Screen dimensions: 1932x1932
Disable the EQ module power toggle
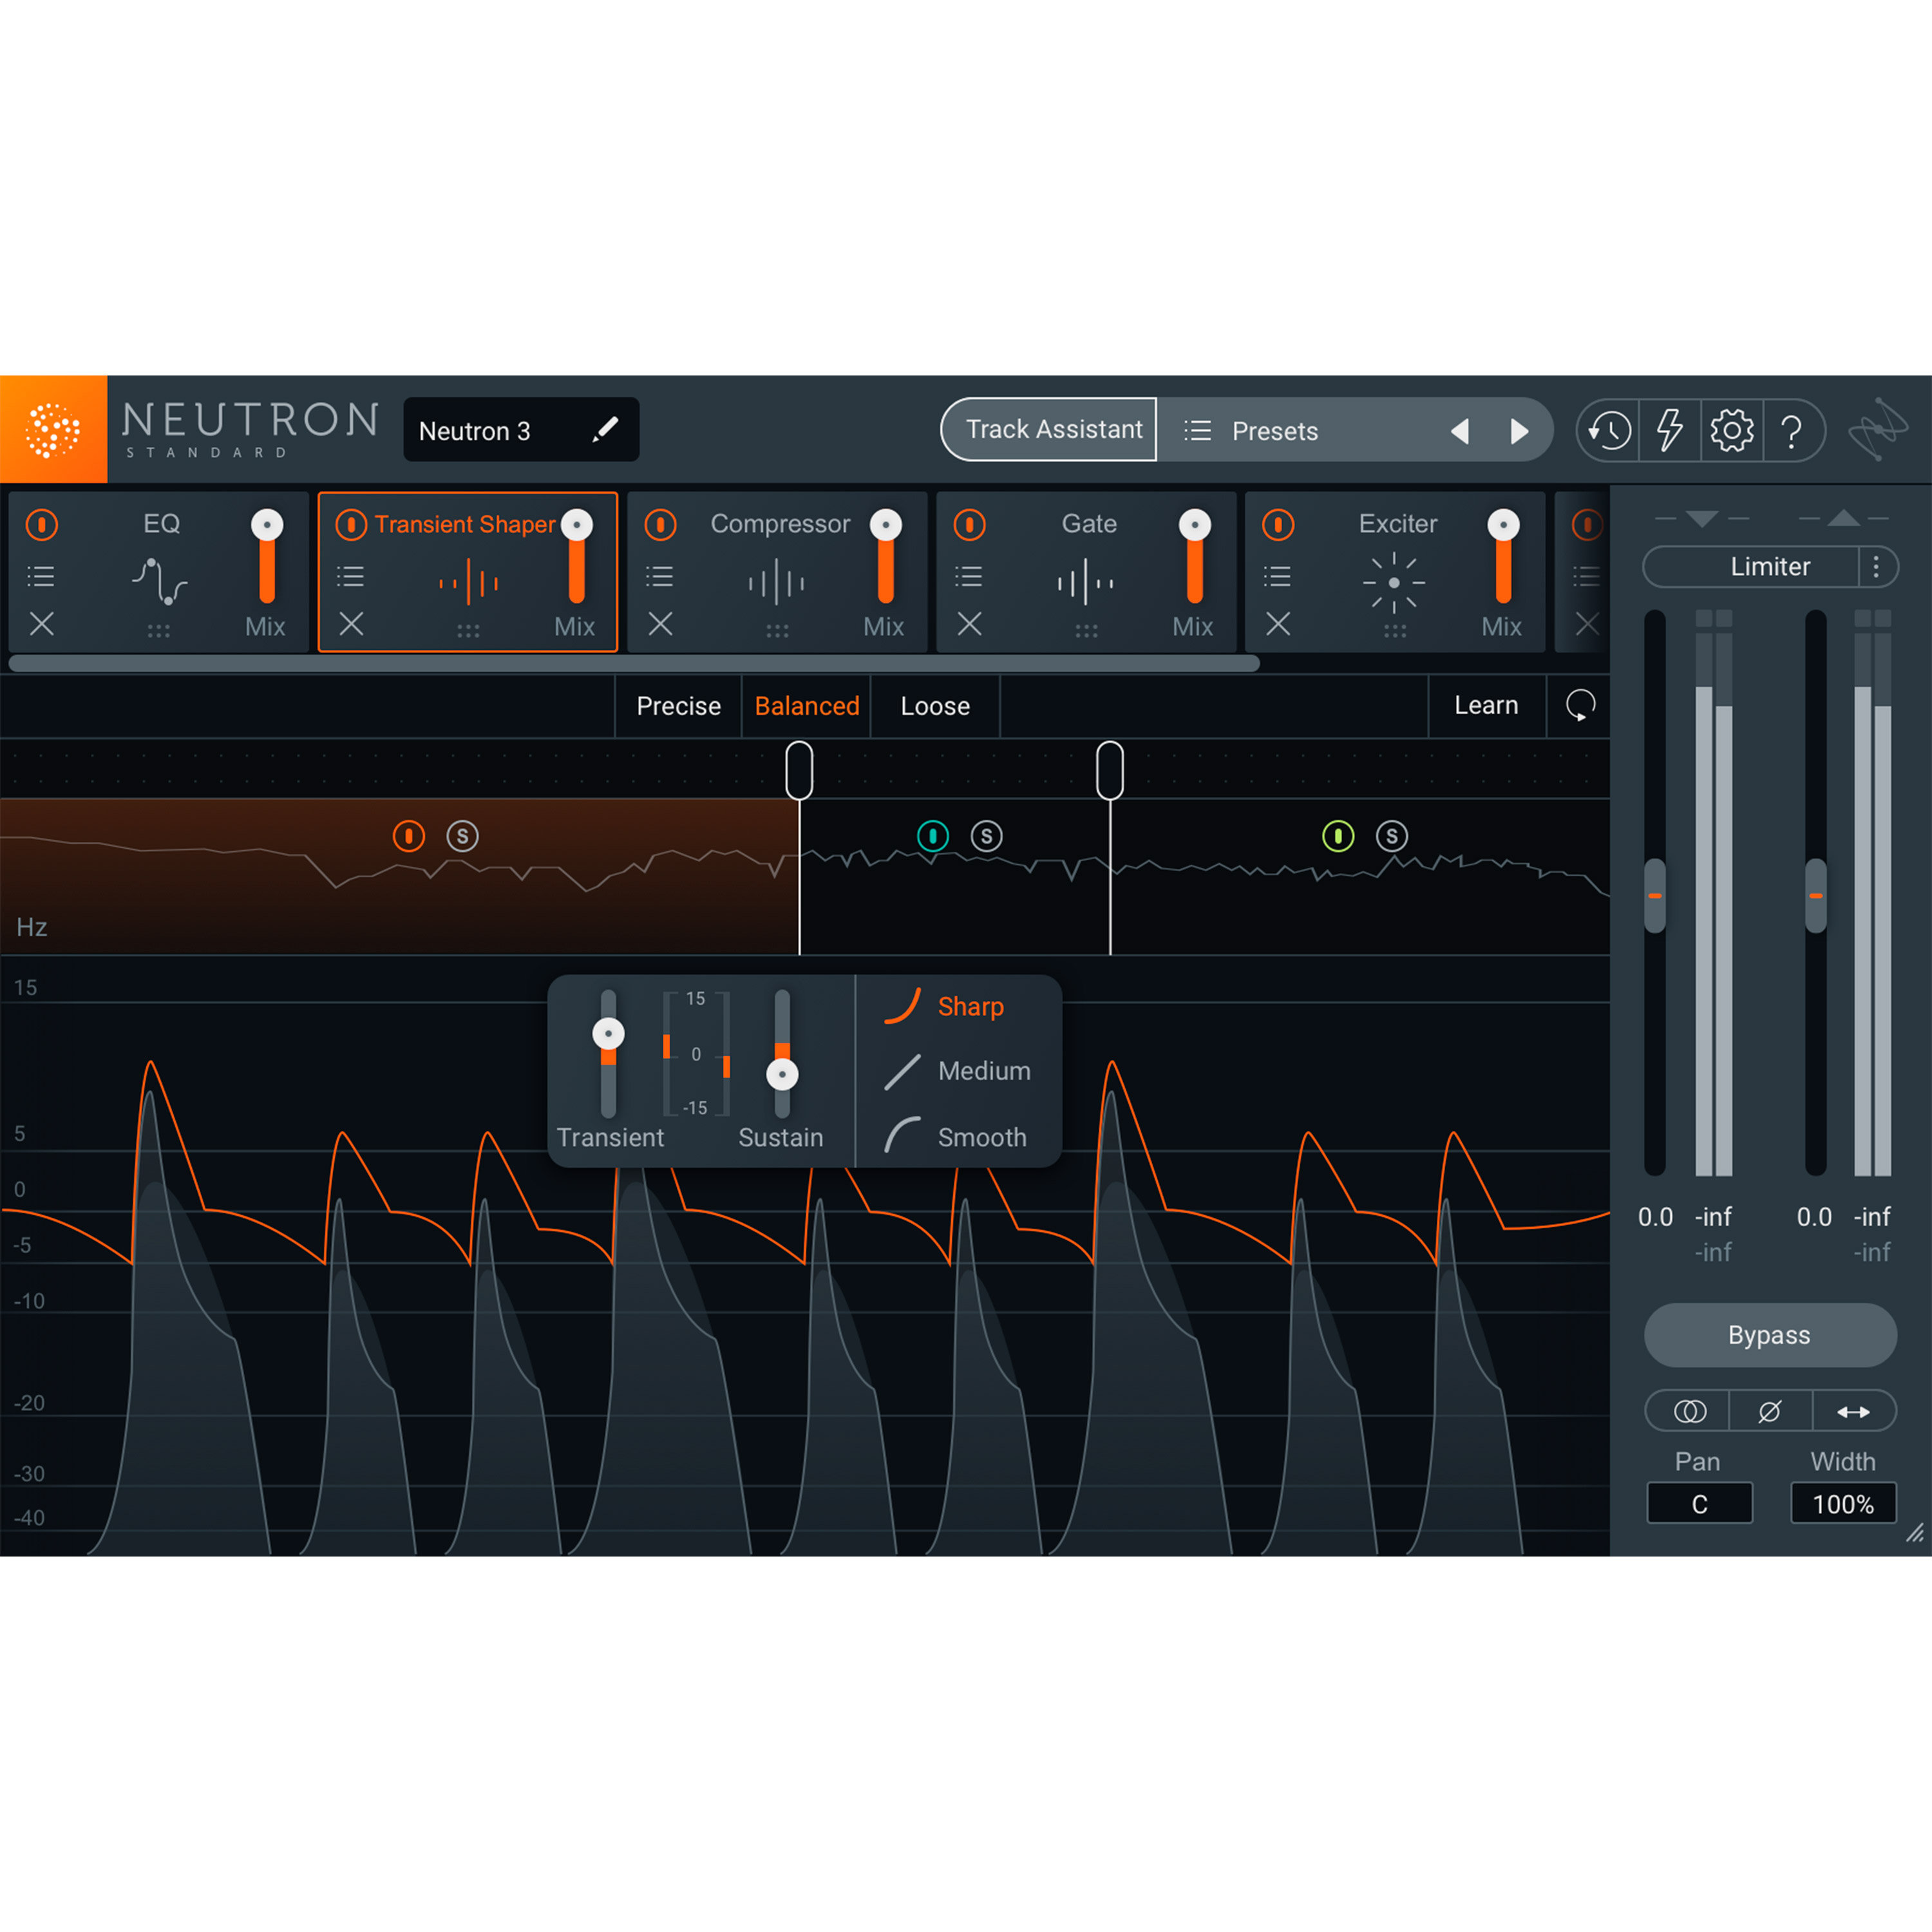[x=42, y=524]
